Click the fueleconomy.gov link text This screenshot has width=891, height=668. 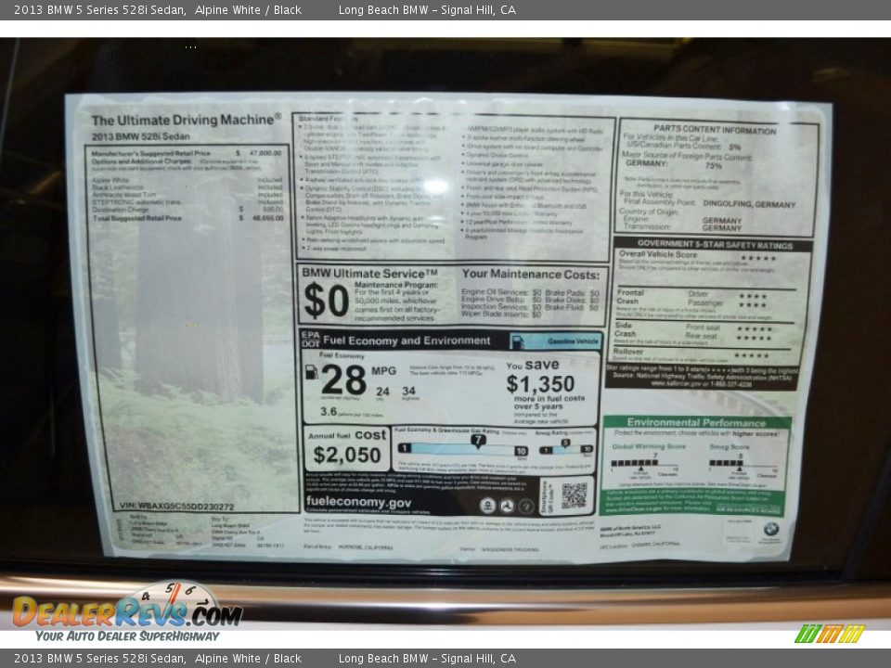click(x=358, y=502)
